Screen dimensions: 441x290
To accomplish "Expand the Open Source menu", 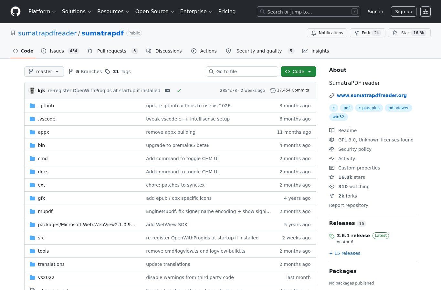I will (155, 12).
